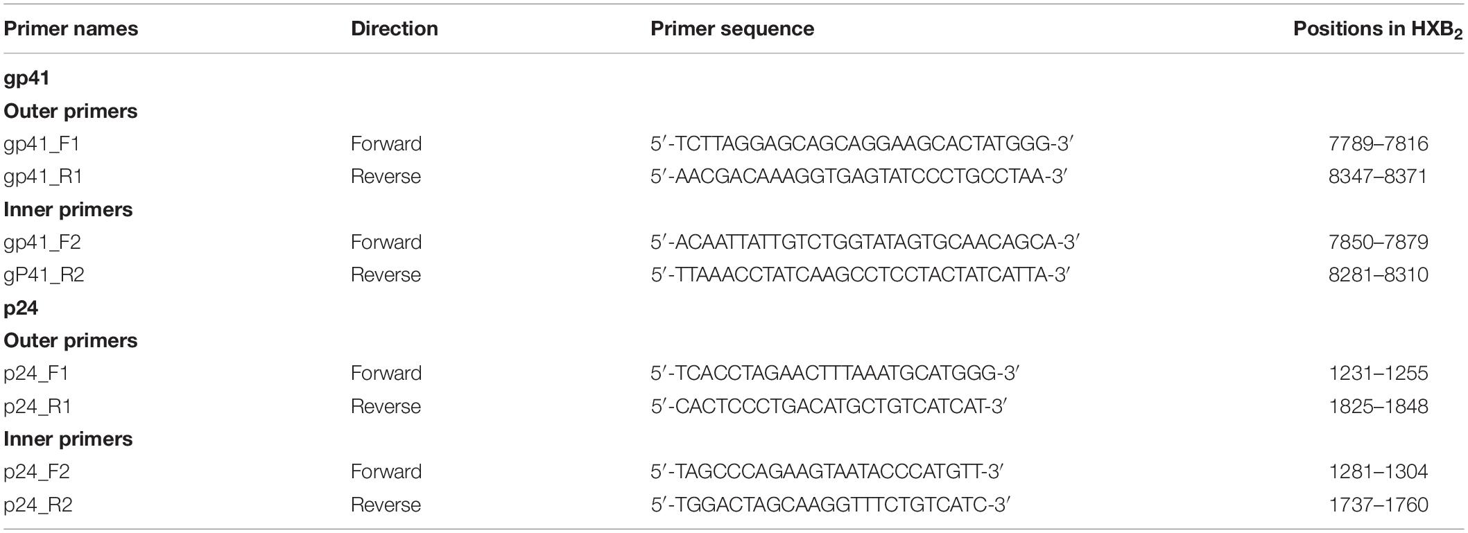The height and width of the screenshot is (533, 1468).
Task: Click position value 1231–1255
Action: (x=1378, y=374)
